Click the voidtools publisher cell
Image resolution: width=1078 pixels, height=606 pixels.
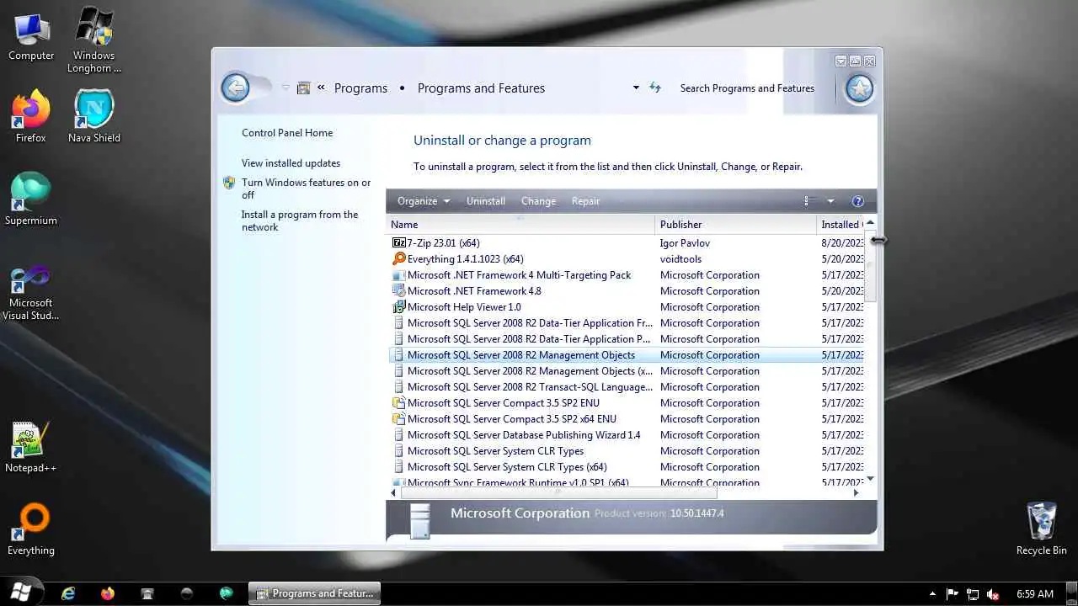click(x=680, y=259)
